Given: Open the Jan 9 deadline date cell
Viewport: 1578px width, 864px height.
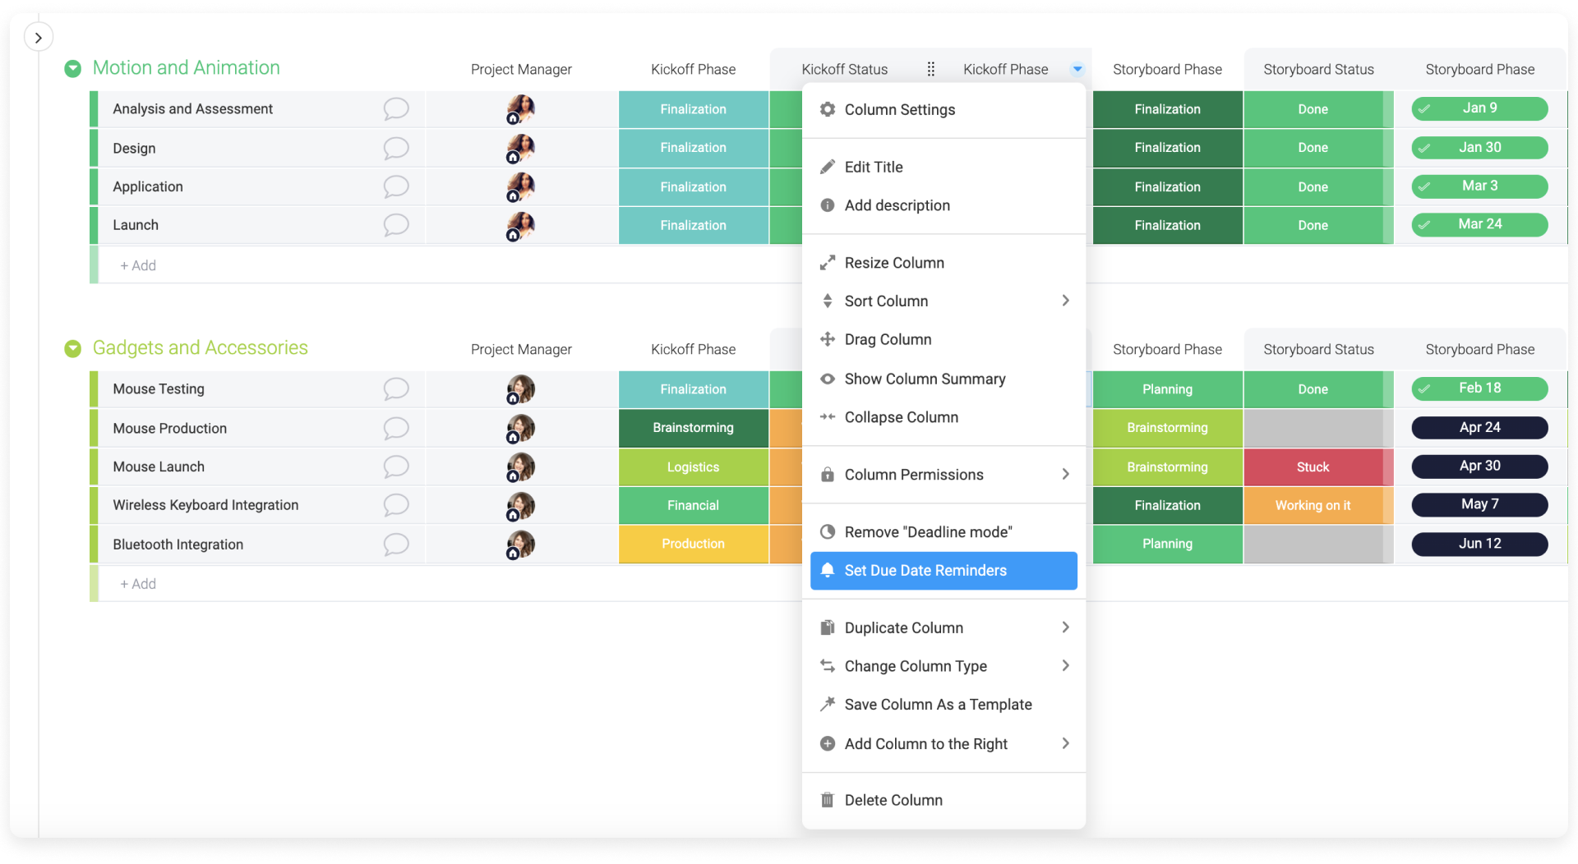Looking at the screenshot, I should click(x=1479, y=108).
